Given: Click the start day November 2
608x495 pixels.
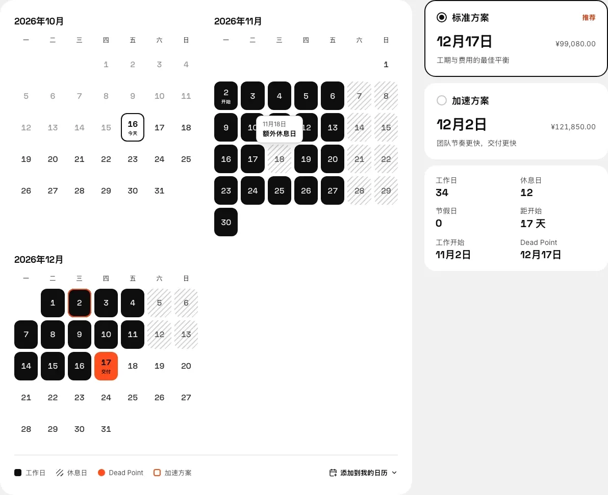Looking at the screenshot, I should [225, 96].
